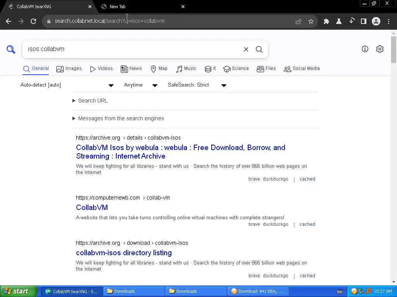Click the tray search magnifier icon

tap(368, 292)
